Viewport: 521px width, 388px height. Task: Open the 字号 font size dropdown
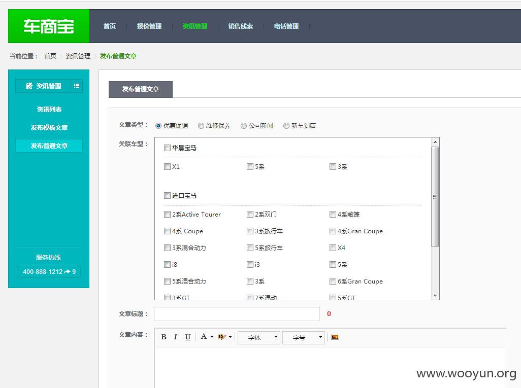click(303, 338)
